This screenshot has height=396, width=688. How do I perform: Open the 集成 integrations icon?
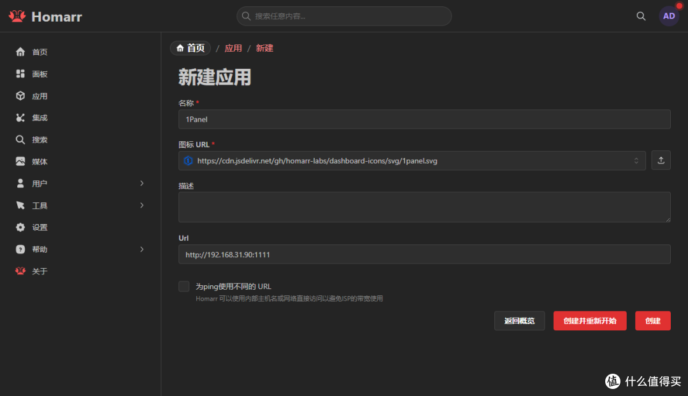coord(20,118)
